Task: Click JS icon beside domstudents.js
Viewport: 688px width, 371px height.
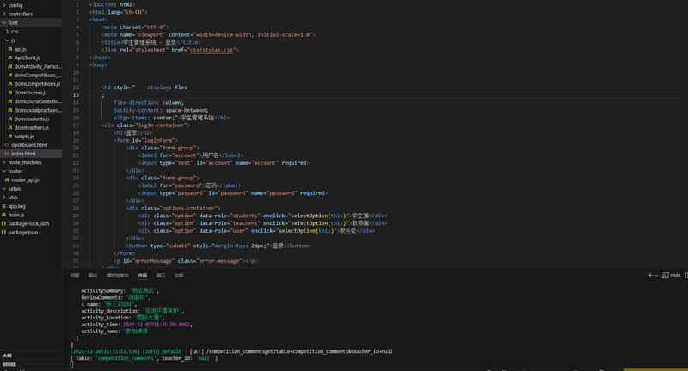Action: 9,119
